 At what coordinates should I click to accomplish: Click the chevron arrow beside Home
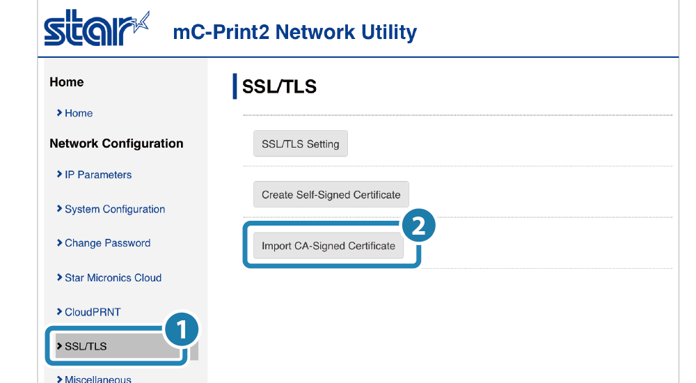(x=60, y=113)
